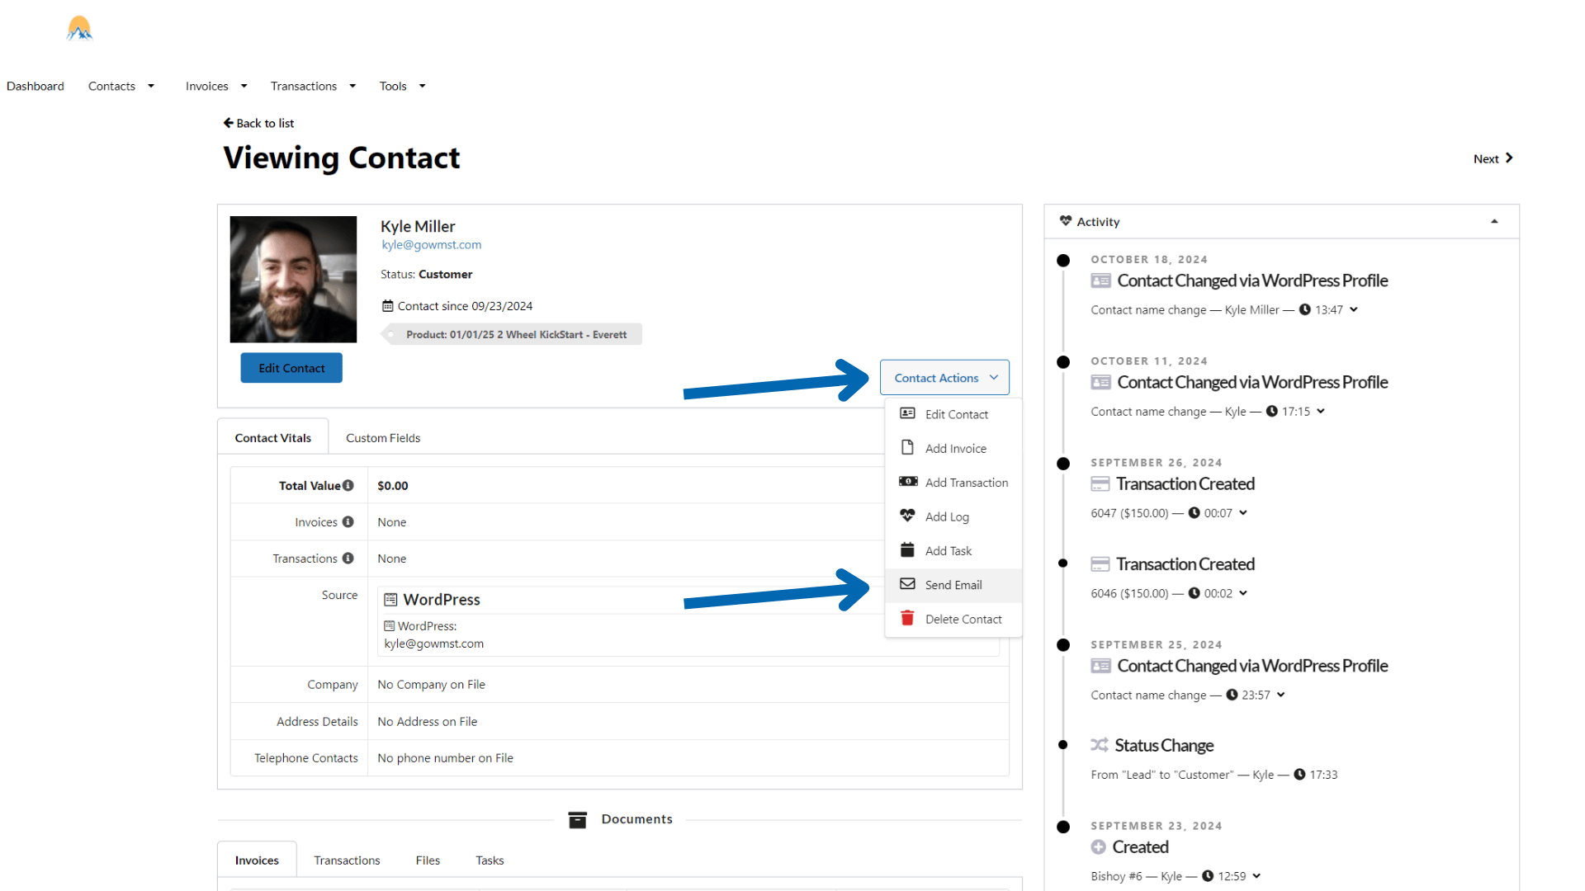Click the Total Value info icon
This screenshot has height=891, width=1585.
[x=348, y=485]
